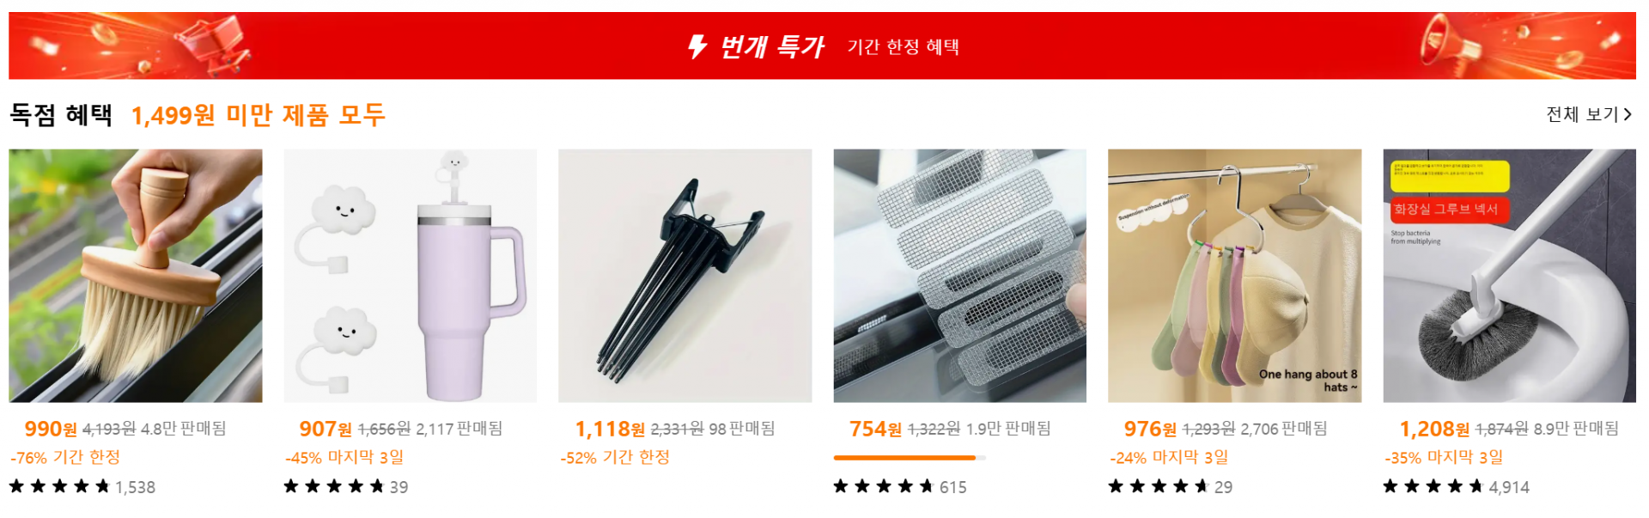View the black clip hanger product image

pos(685,276)
